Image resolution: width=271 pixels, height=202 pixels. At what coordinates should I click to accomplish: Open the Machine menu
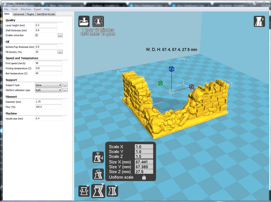pos(26,9)
